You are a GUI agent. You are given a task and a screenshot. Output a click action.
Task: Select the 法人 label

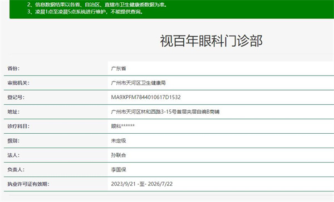click(x=13, y=155)
